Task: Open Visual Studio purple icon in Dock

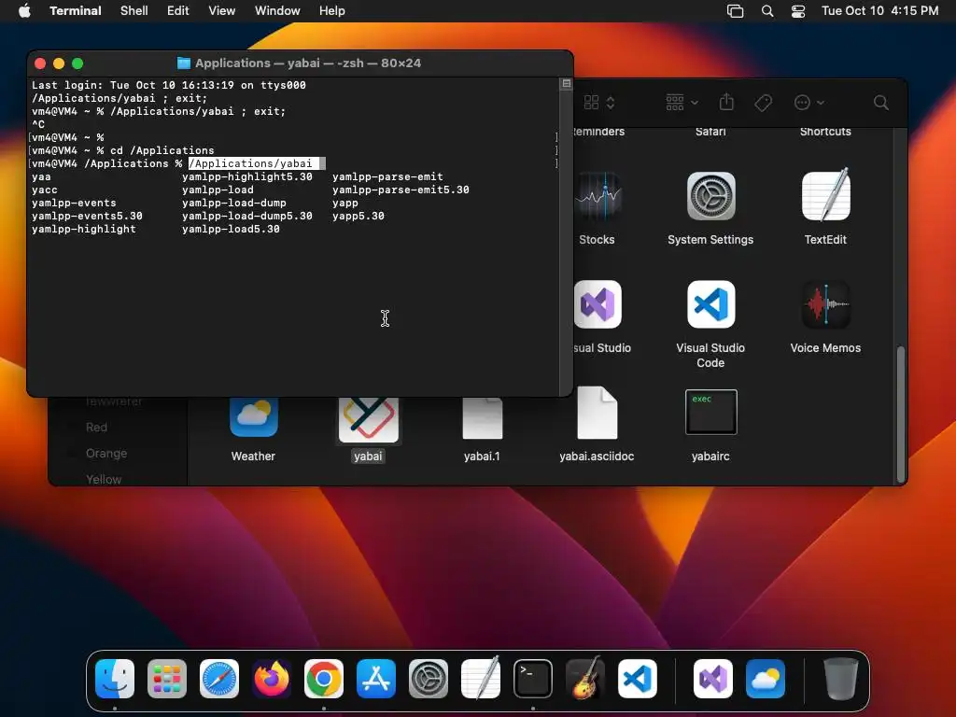Action: click(713, 678)
